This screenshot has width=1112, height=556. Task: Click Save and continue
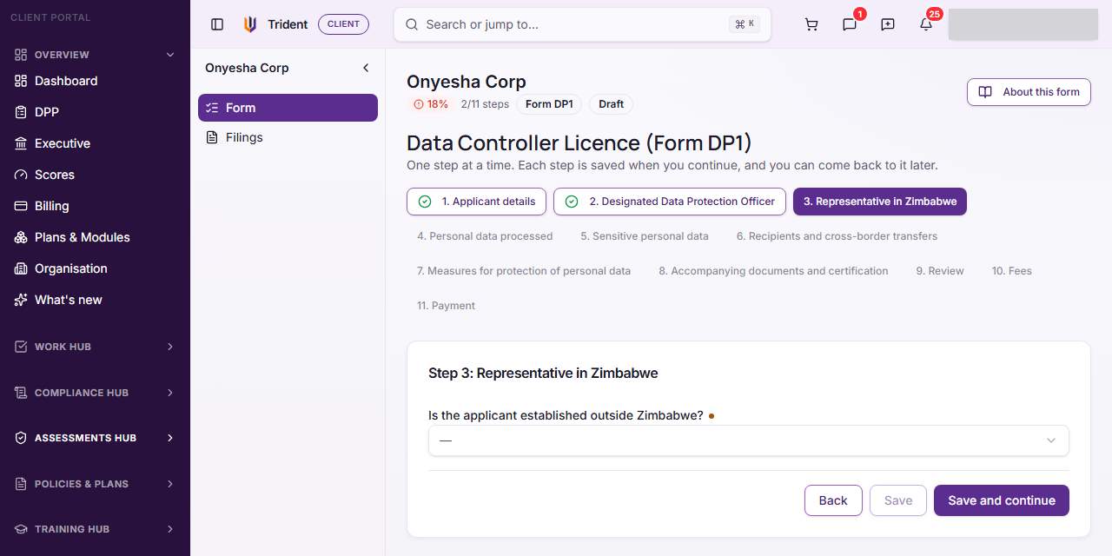pyautogui.click(x=1002, y=500)
